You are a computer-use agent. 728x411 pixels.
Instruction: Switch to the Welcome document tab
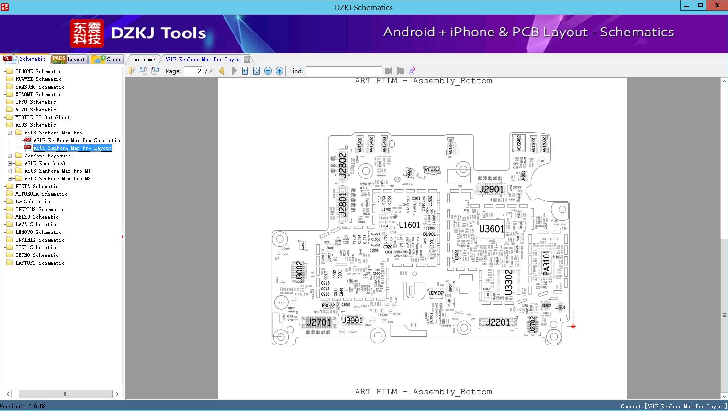point(144,59)
